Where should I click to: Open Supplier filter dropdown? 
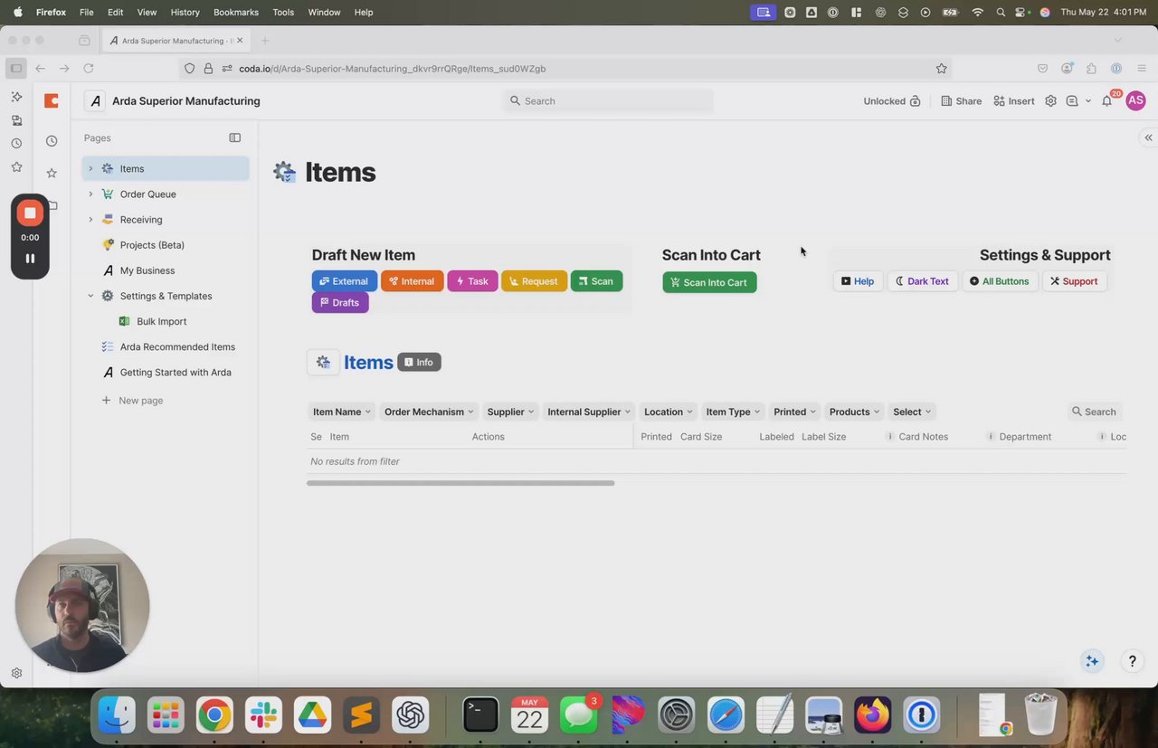[x=510, y=412]
